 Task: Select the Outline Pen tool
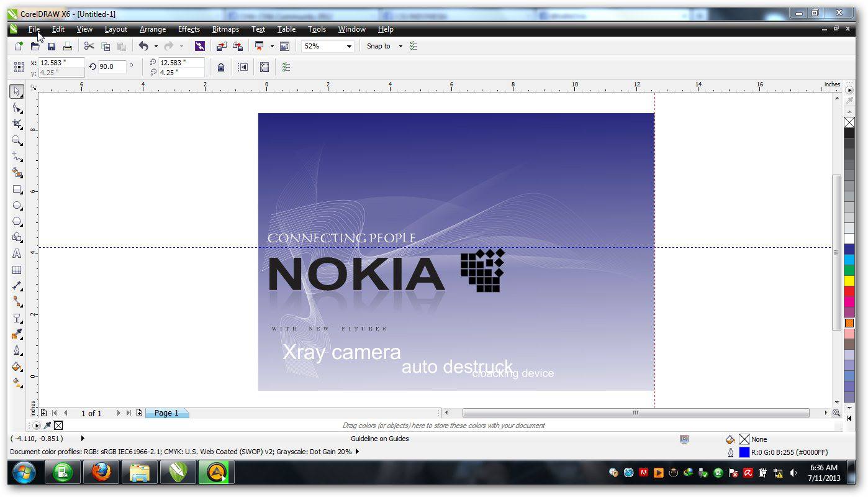tap(17, 350)
